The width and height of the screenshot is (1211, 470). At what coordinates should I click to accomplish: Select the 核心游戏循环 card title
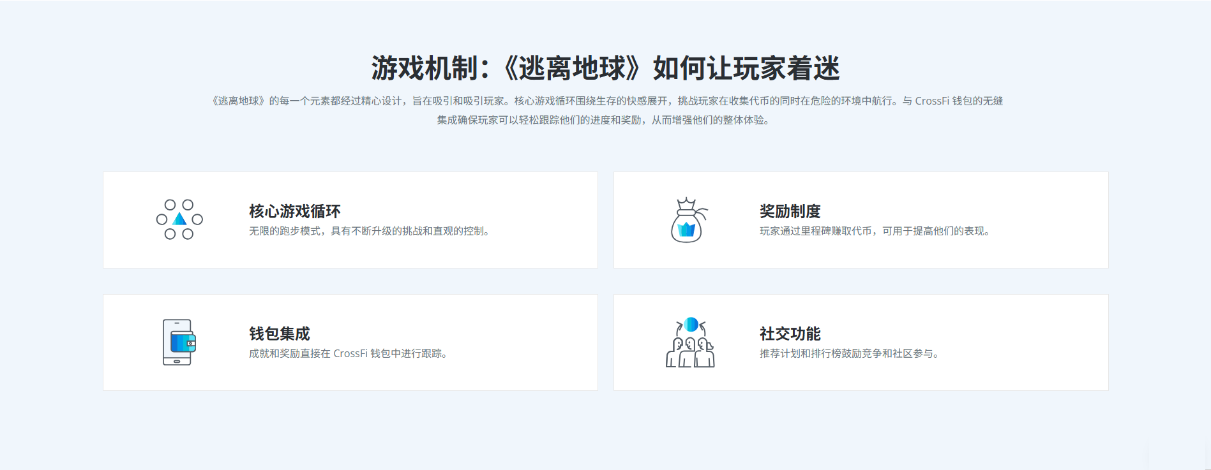pyautogui.click(x=294, y=211)
